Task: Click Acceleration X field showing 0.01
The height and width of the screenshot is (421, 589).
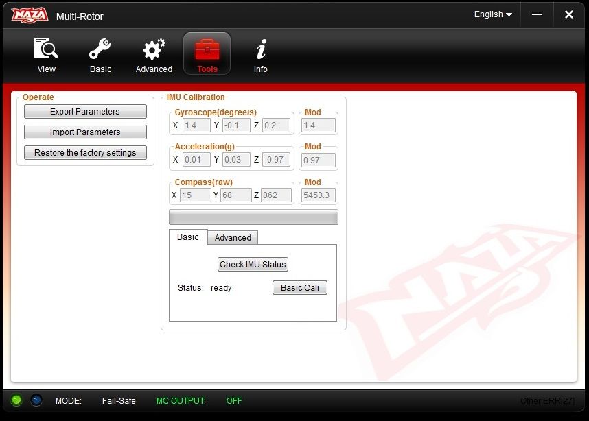Action: point(196,160)
